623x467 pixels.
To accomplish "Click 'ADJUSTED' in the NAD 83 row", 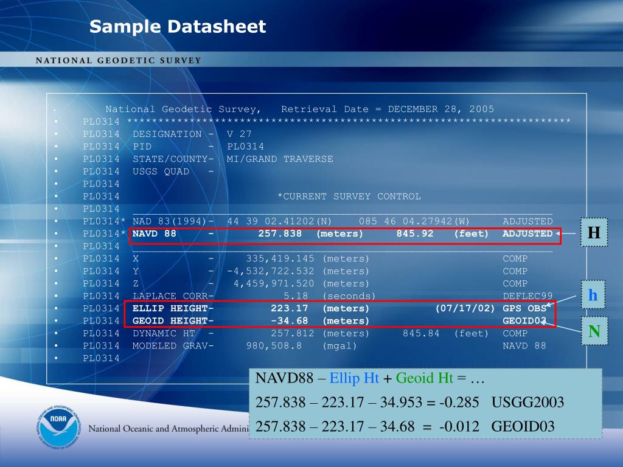I will pyautogui.click(x=527, y=221).
